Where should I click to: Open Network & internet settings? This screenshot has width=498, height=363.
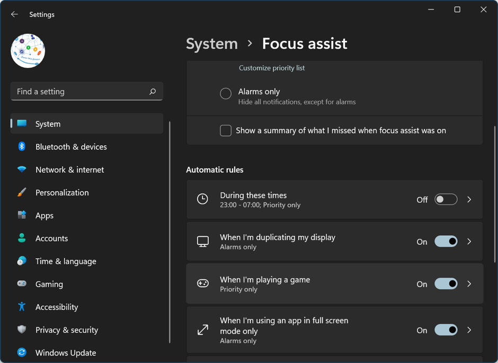point(87,170)
